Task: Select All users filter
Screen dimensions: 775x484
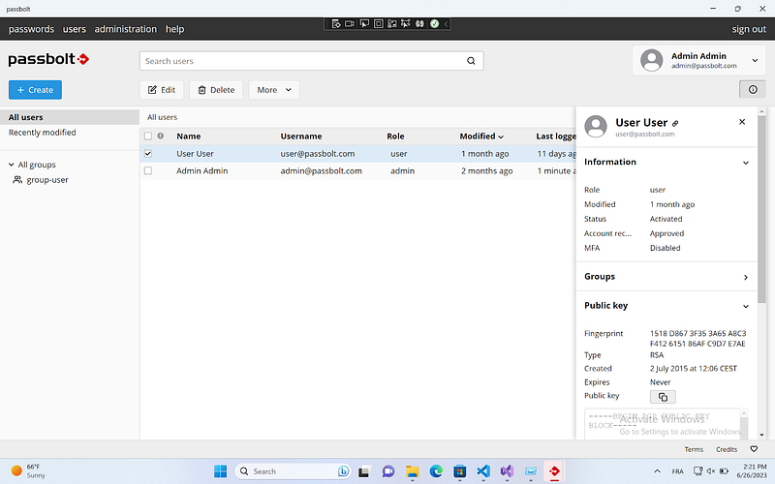Action: click(69, 117)
